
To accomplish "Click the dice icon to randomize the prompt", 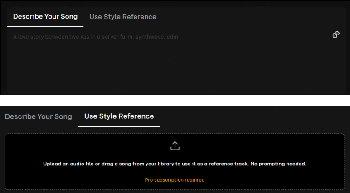I will [336, 34].
